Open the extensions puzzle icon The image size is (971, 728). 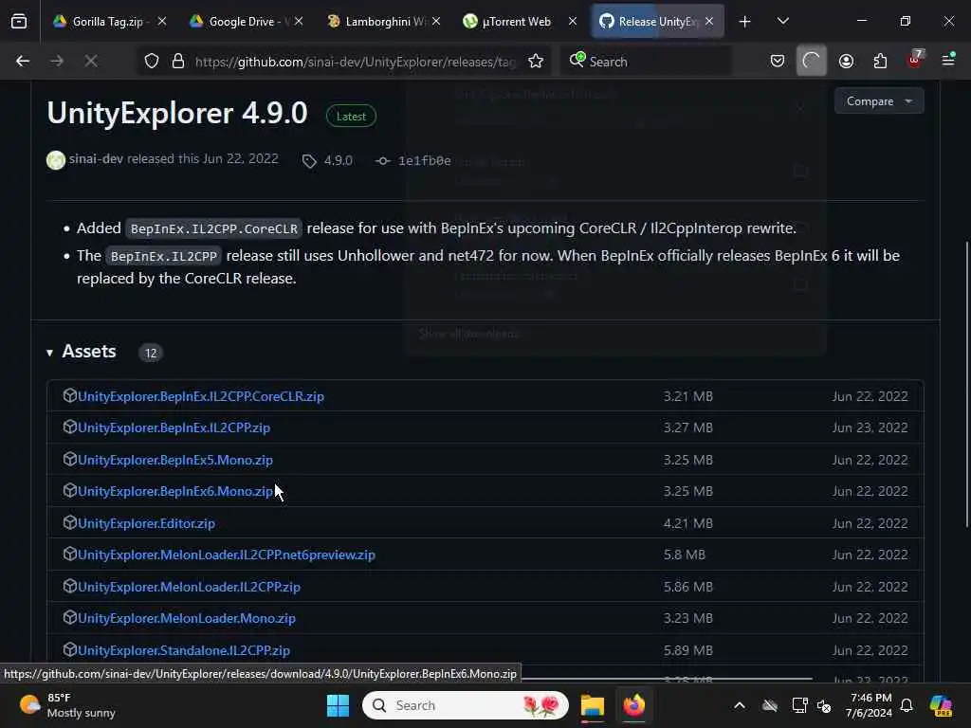click(880, 62)
